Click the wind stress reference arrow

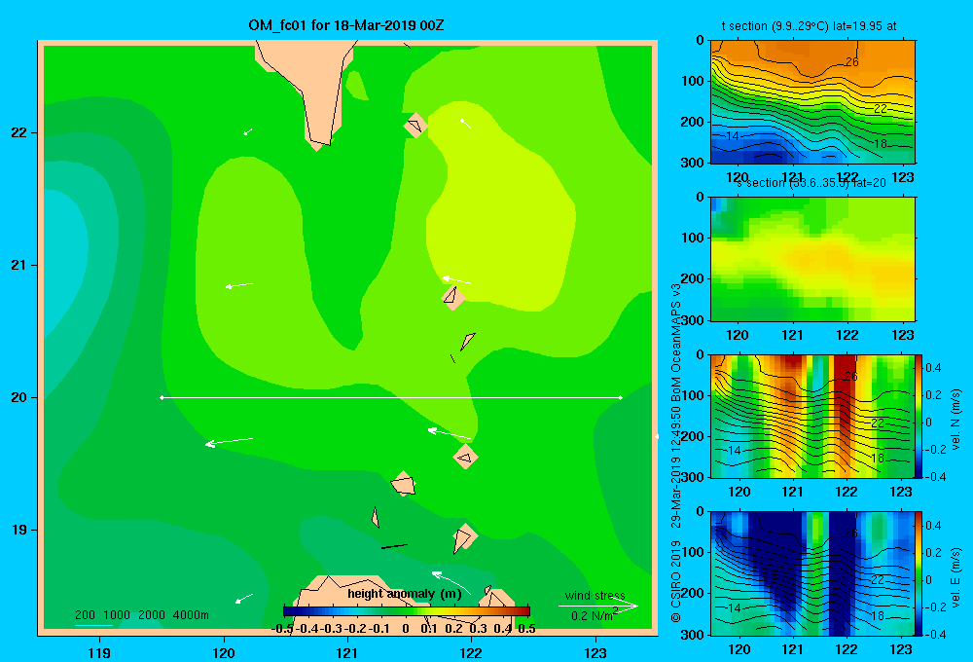click(x=597, y=606)
